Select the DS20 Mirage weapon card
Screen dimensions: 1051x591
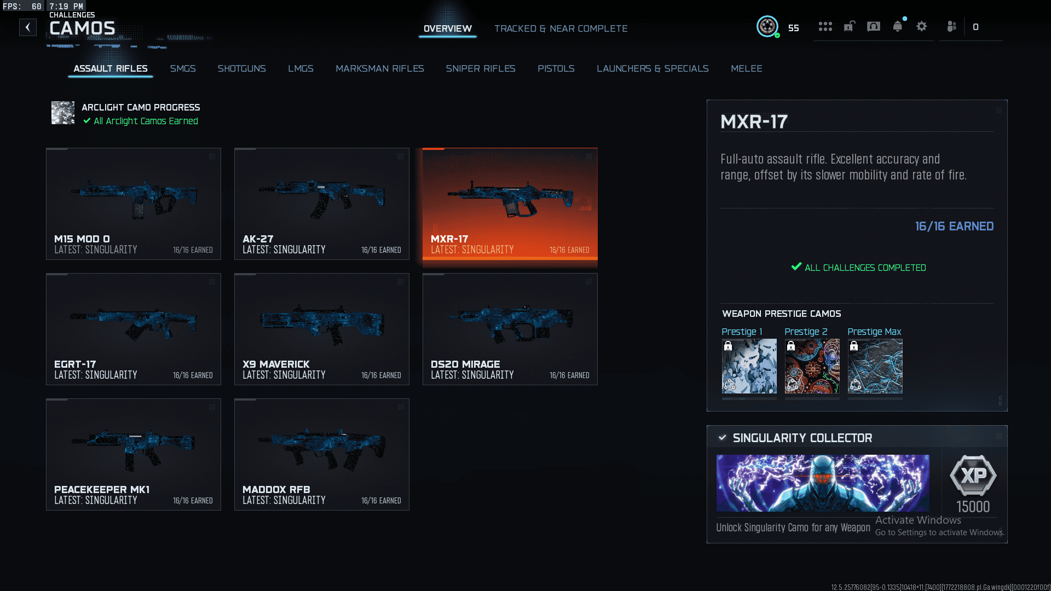(x=510, y=329)
